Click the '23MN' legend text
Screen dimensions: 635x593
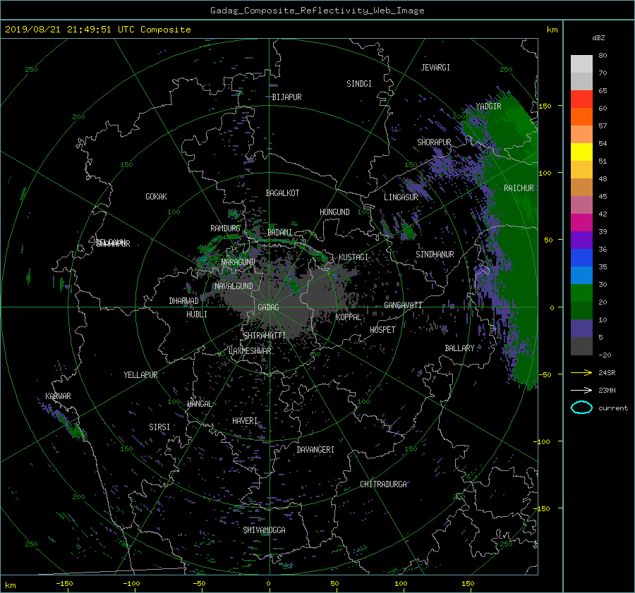pos(607,390)
